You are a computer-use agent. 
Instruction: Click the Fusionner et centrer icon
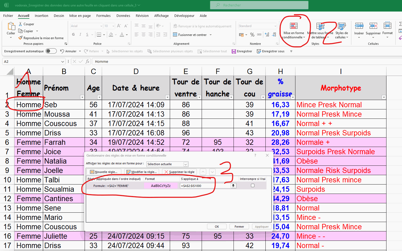175,35
